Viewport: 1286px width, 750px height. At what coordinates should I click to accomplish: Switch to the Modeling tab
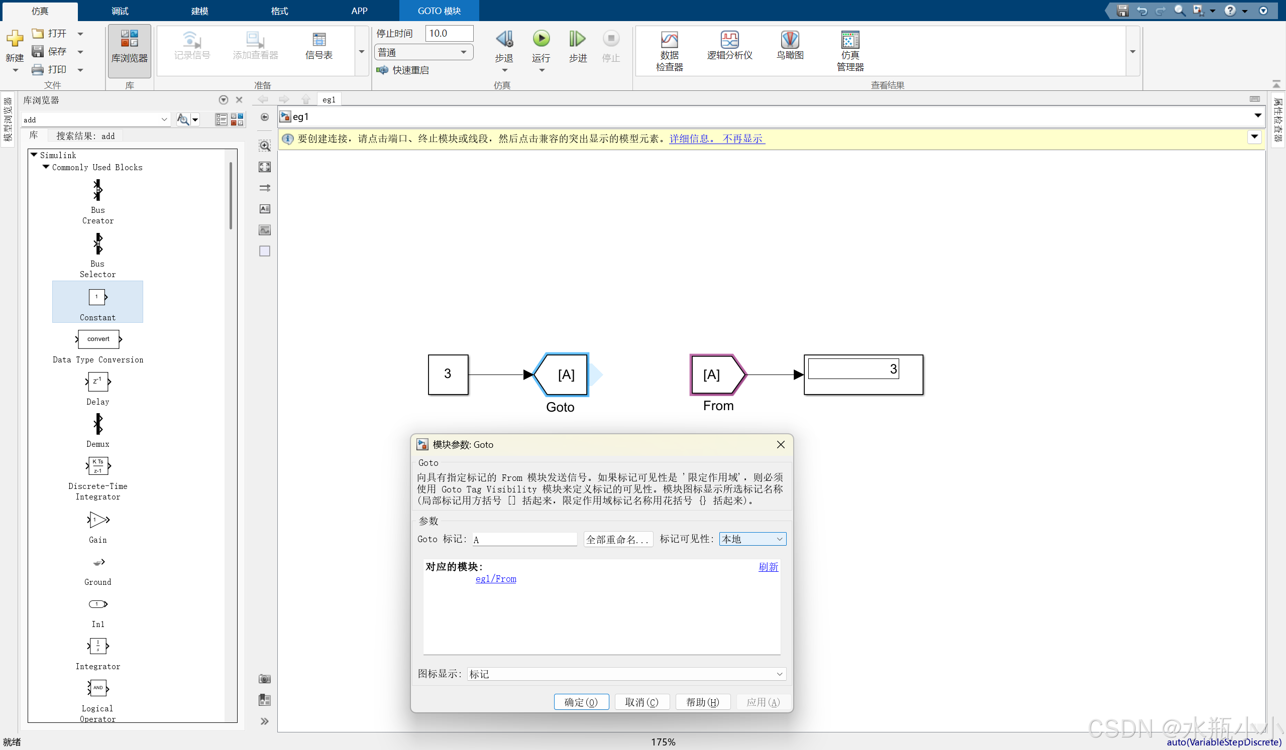point(199,11)
